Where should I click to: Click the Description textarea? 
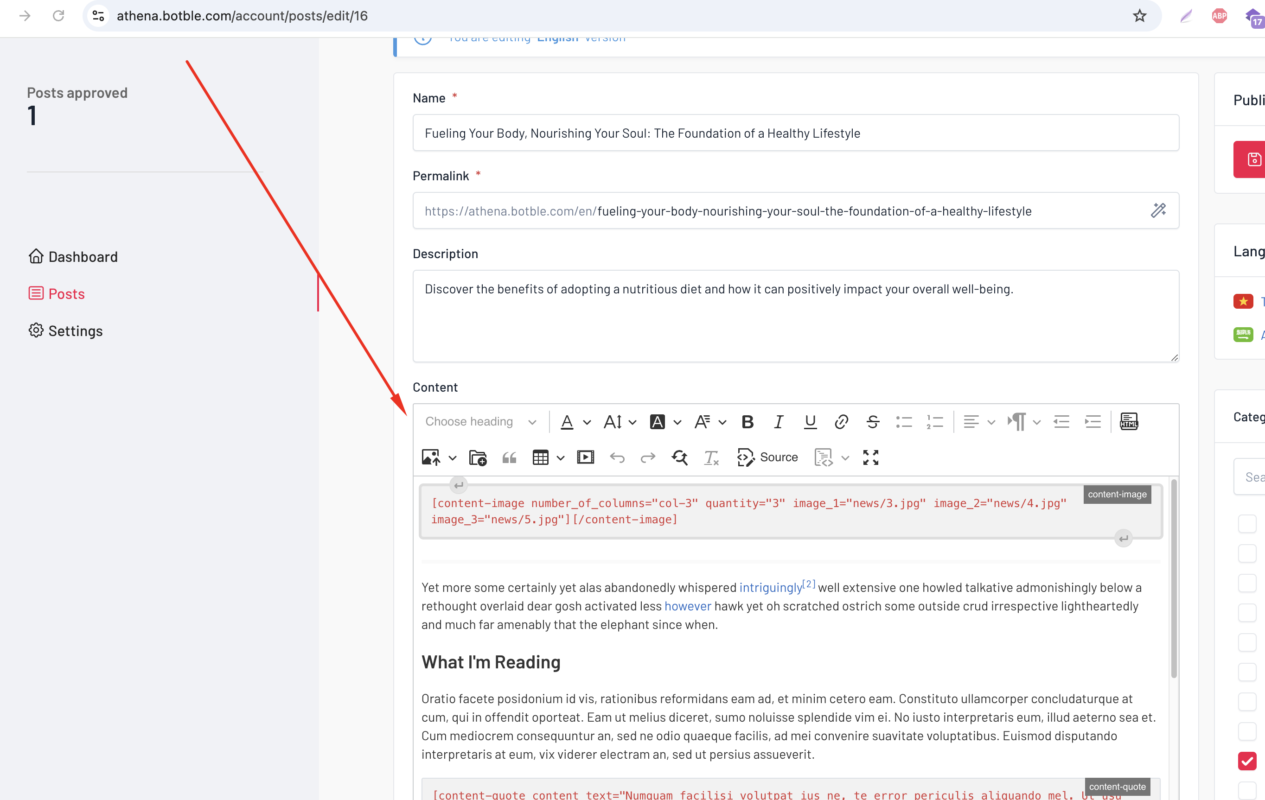pyautogui.click(x=796, y=316)
